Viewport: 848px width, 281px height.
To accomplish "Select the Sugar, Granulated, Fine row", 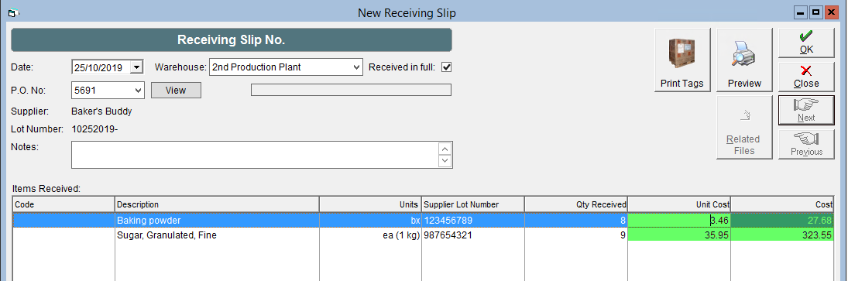I will [x=423, y=235].
